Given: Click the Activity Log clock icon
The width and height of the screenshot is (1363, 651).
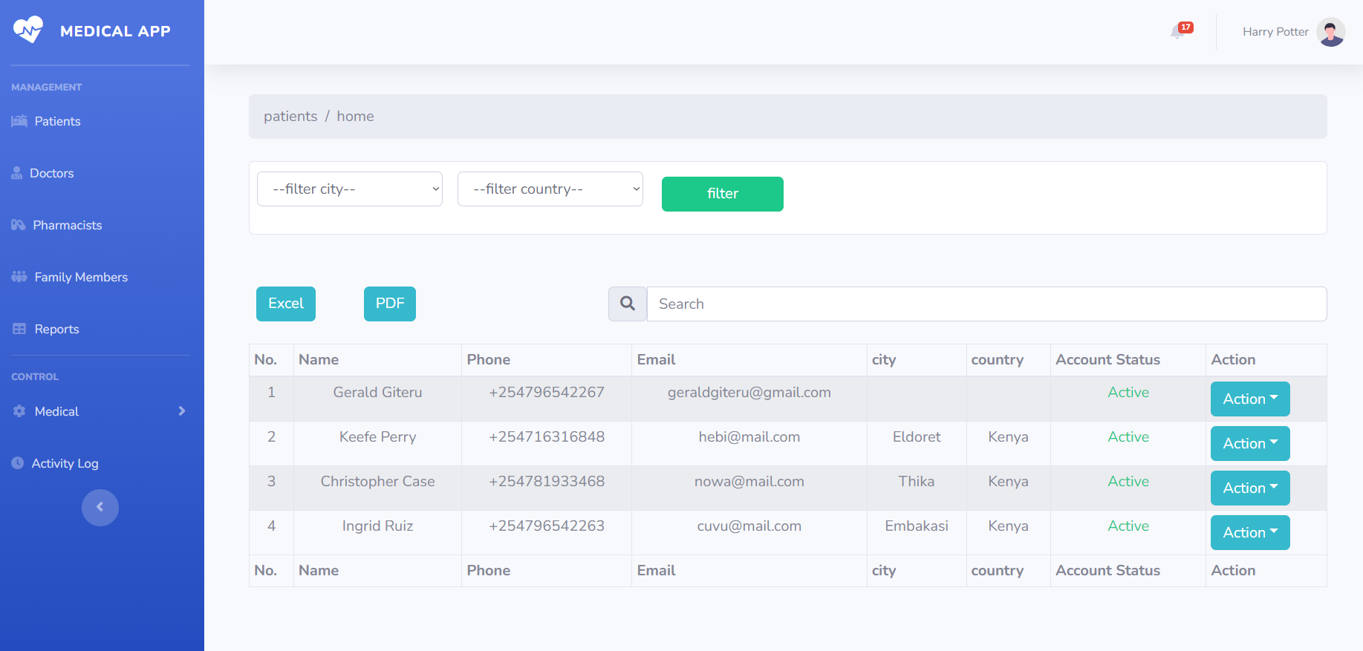Looking at the screenshot, I should point(18,463).
